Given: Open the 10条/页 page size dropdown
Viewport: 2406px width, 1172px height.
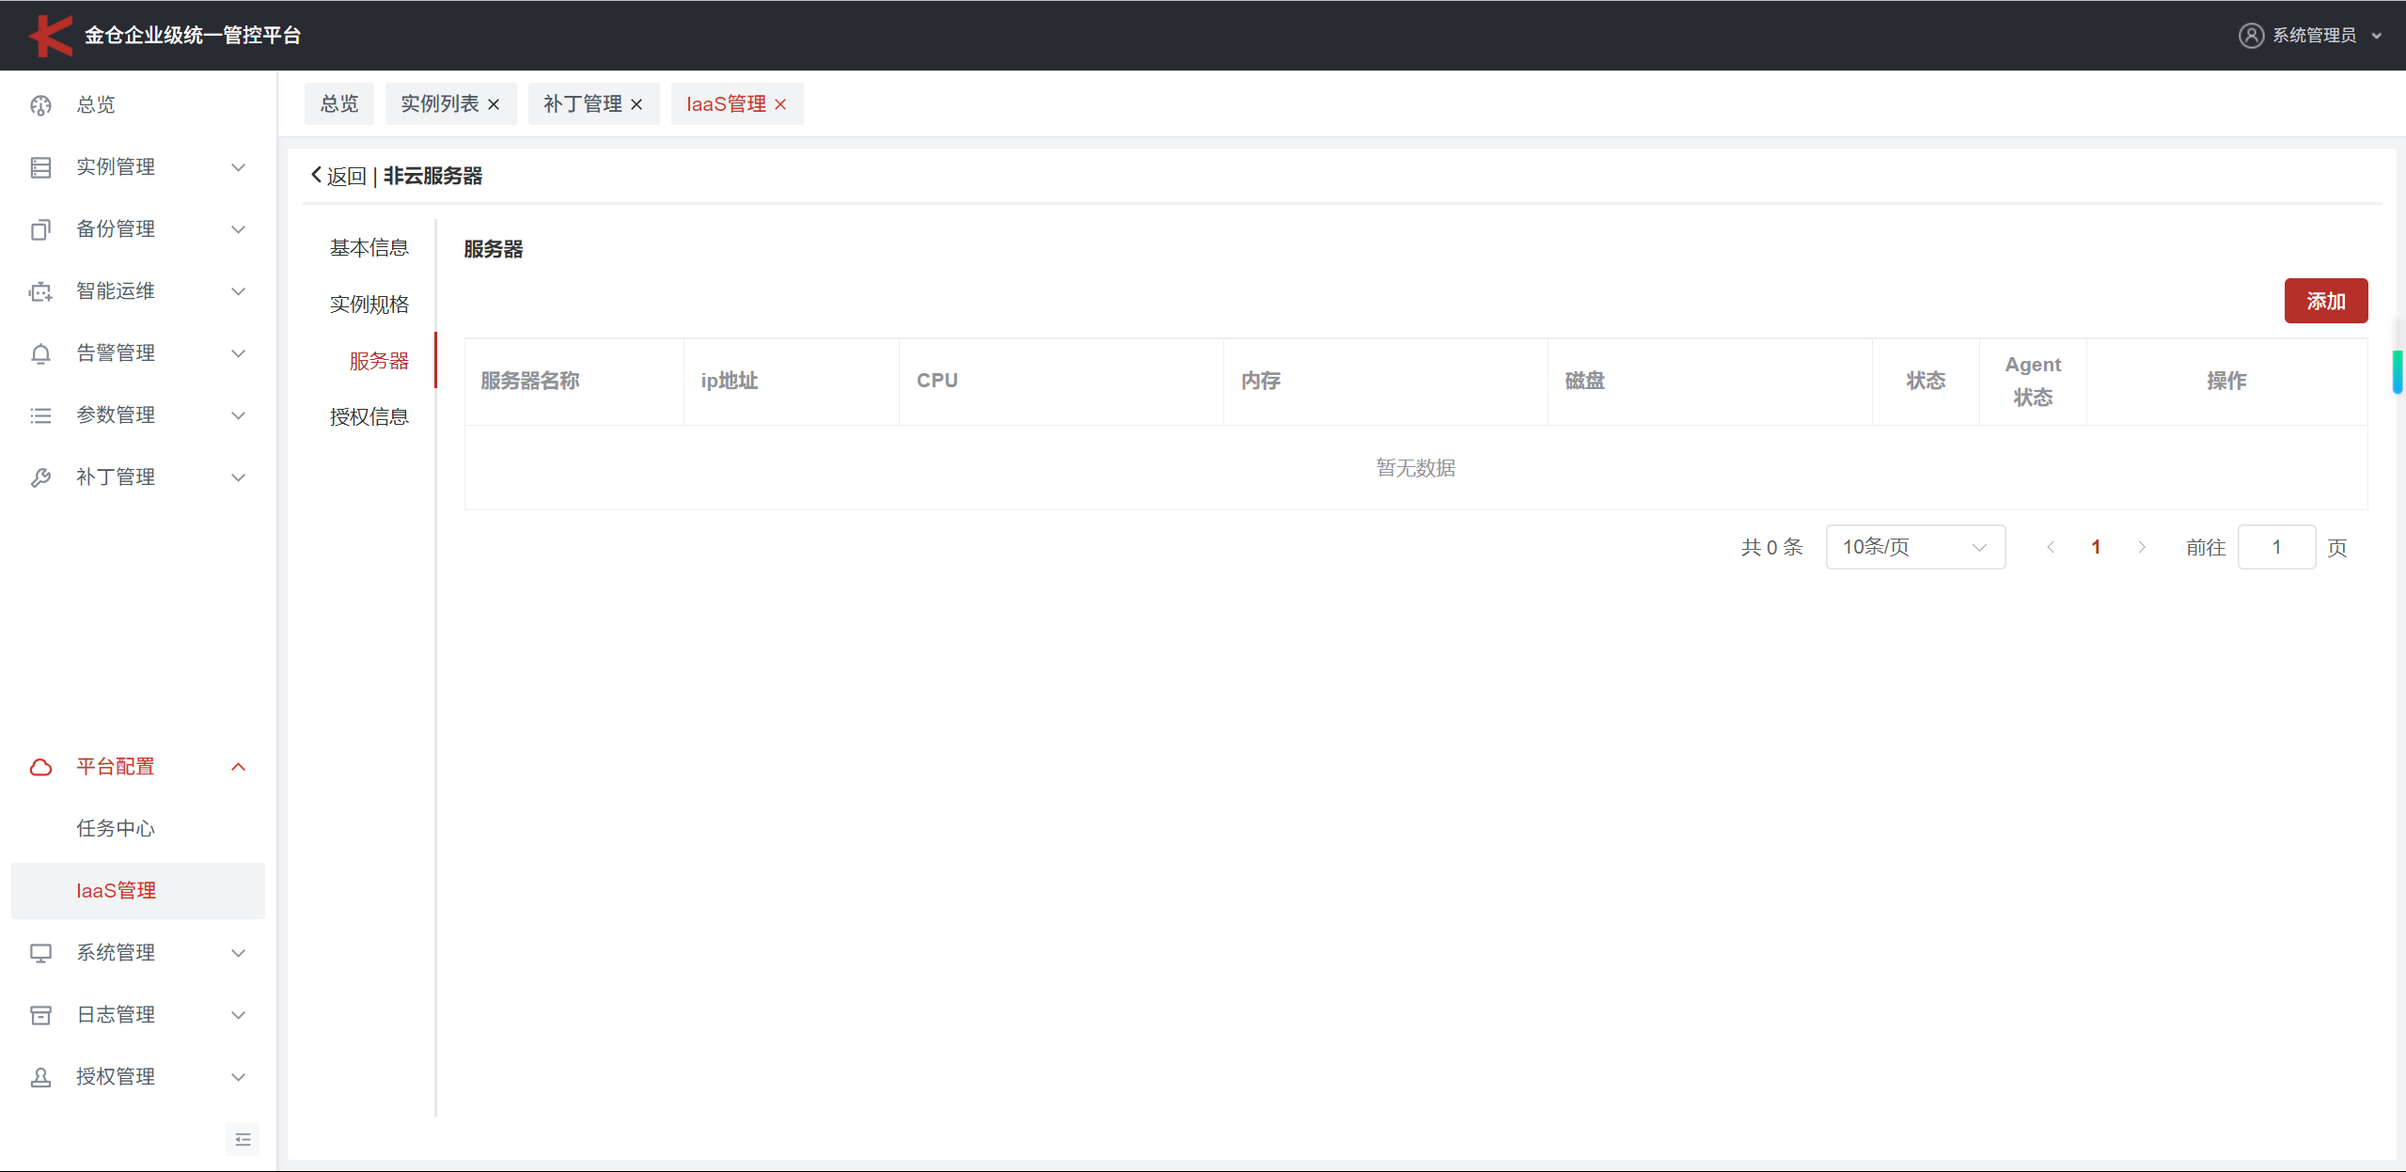Looking at the screenshot, I should [x=1914, y=547].
